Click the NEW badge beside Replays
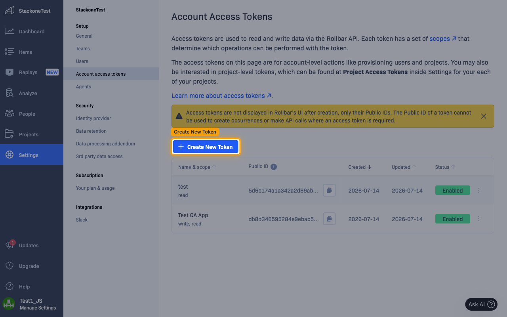 [x=52, y=72]
